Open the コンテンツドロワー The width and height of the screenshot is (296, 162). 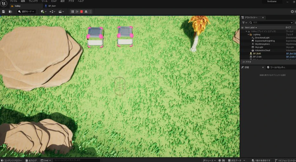11,160
